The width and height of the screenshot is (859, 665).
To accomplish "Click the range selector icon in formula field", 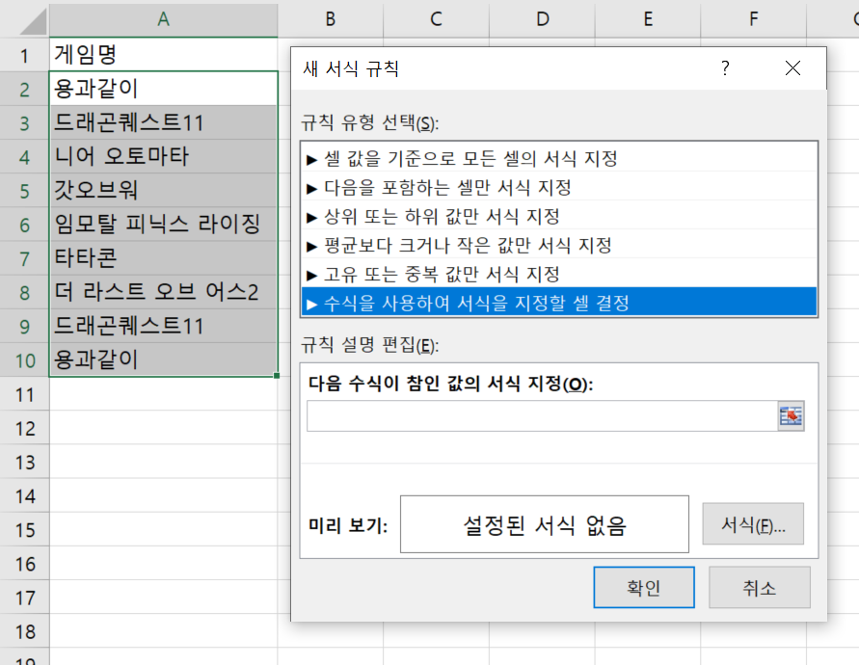I will tap(791, 415).
